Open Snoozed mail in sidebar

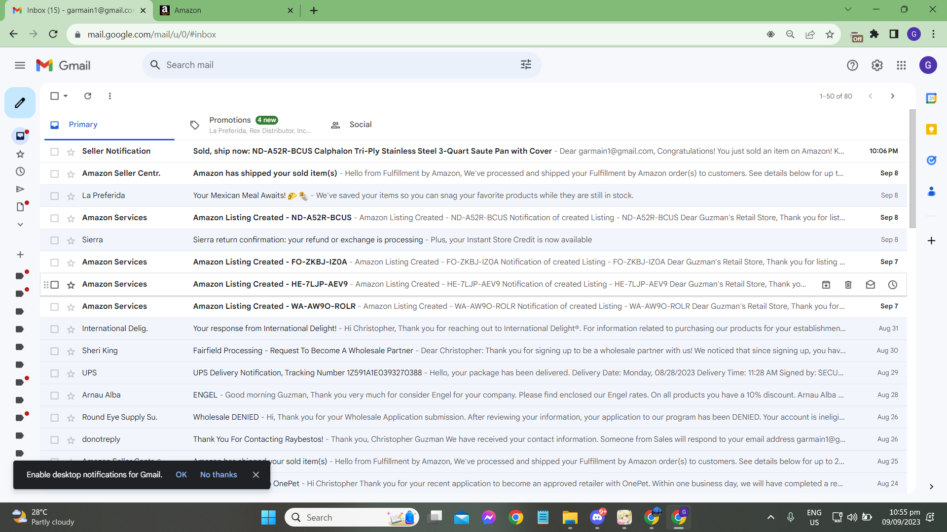pyautogui.click(x=20, y=171)
